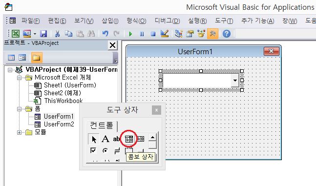Select the ComboBox control in the toolbox
Image resolution: width=316 pixels, height=186 pixels.
tap(129, 139)
